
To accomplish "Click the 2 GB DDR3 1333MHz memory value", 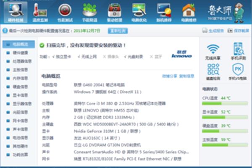I will 104,117.
